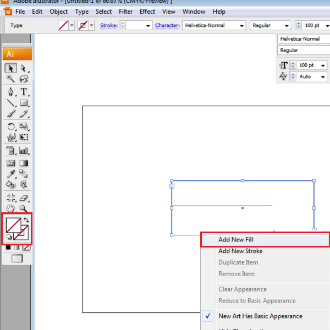This screenshot has width=330, height=330.
Task: Select the Hand tool
Action: pos(10,208)
